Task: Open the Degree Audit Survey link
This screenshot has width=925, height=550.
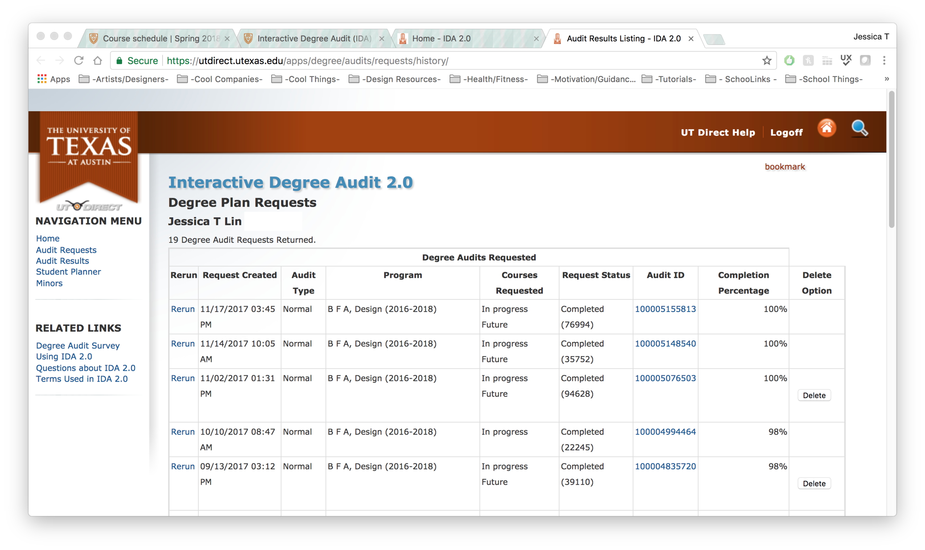Action: (78, 345)
